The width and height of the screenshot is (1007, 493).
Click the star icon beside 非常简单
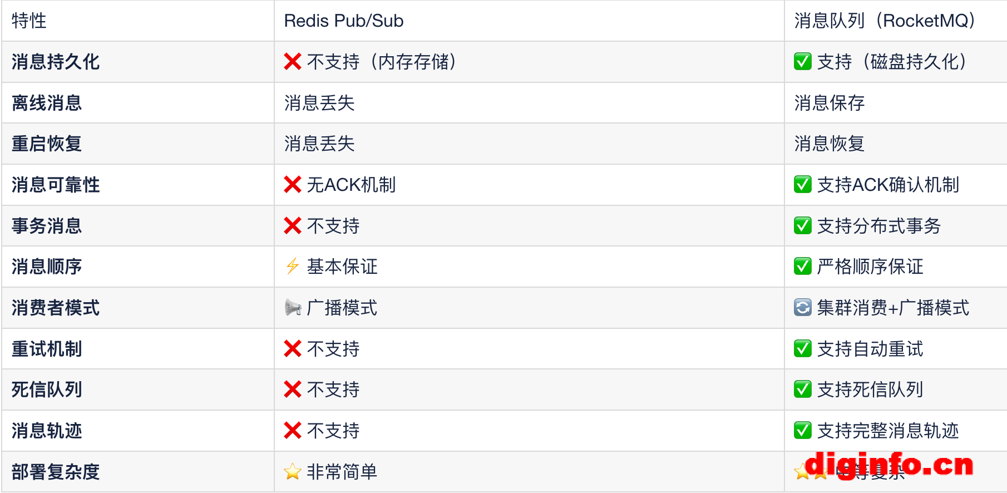pos(293,472)
